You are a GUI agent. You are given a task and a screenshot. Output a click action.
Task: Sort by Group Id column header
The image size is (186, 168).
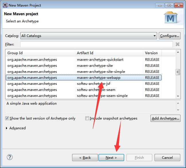pos(40,53)
